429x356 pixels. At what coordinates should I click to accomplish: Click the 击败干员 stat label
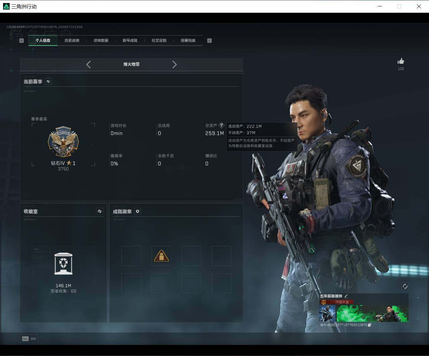166,156
